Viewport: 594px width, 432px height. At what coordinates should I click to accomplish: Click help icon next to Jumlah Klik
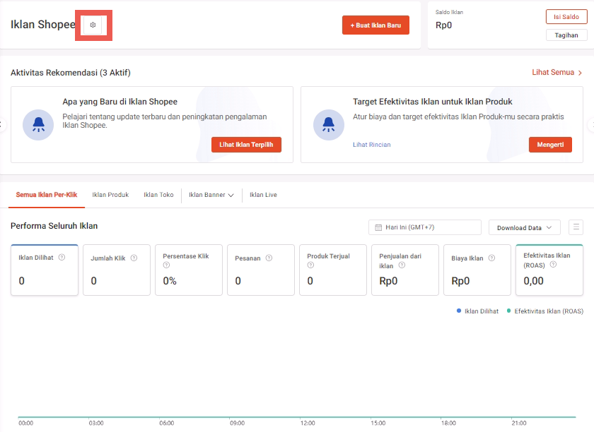[134, 258]
